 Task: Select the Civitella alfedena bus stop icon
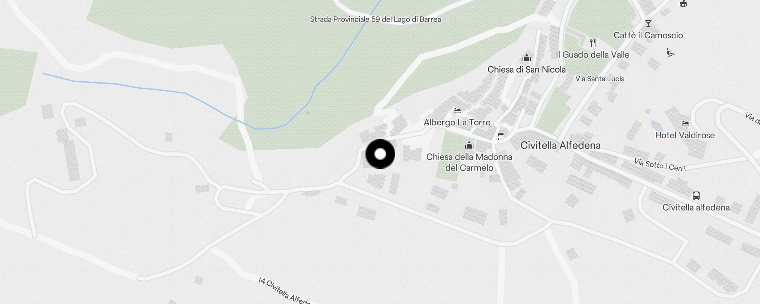[x=696, y=196]
